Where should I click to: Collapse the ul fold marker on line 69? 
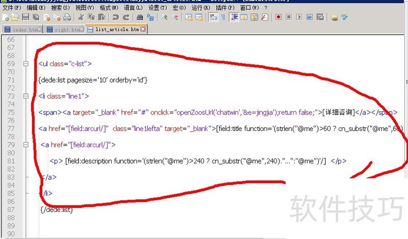click(x=26, y=64)
